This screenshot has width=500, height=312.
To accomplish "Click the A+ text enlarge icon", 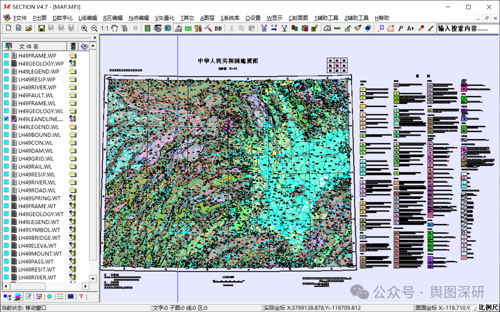I will pos(411,28).
